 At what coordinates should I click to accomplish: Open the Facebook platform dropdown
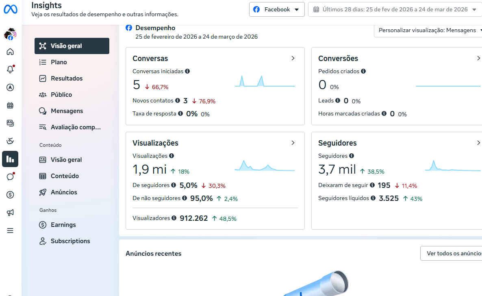click(277, 9)
